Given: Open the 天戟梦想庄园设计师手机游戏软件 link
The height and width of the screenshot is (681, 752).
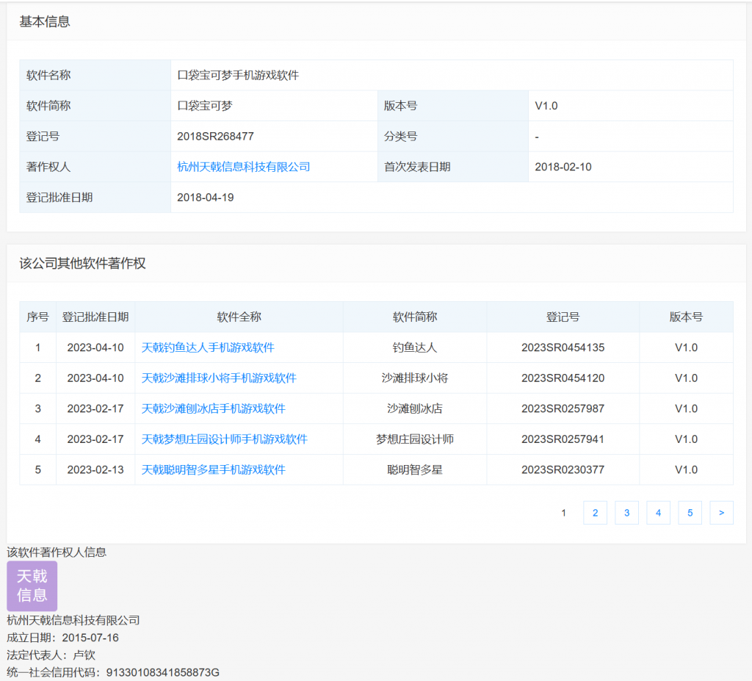Looking at the screenshot, I should 225,439.
